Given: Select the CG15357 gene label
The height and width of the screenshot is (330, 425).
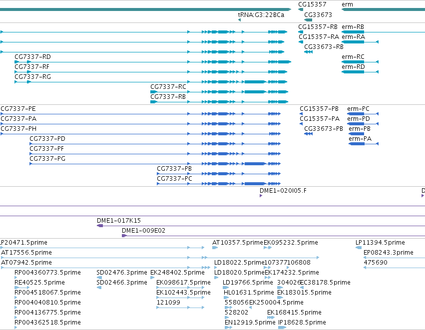Looking at the screenshot, I should click(x=312, y=4).
